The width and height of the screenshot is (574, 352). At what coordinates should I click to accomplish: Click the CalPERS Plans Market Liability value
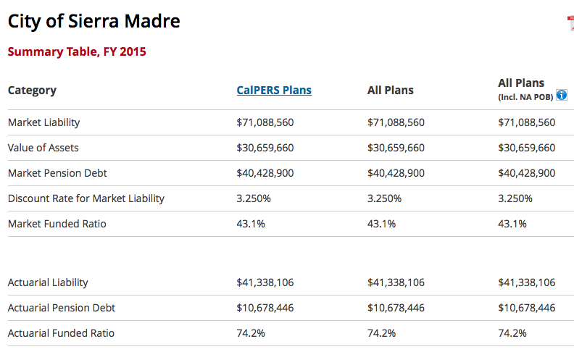coord(265,122)
